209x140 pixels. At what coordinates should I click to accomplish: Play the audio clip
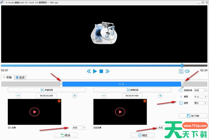pyautogui.click(x=95, y=71)
